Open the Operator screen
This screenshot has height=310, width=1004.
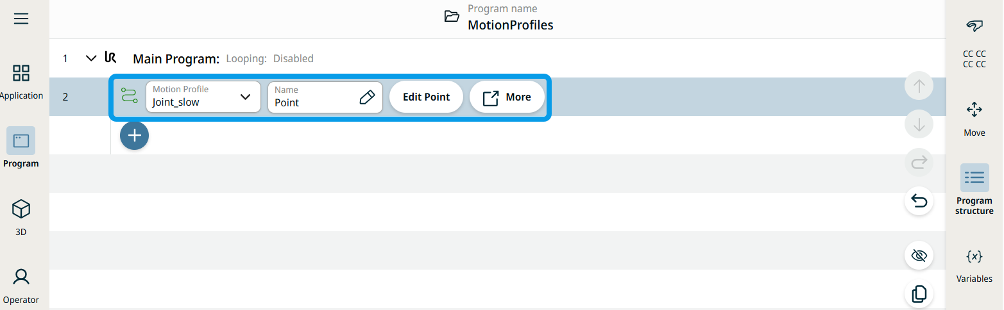click(21, 285)
